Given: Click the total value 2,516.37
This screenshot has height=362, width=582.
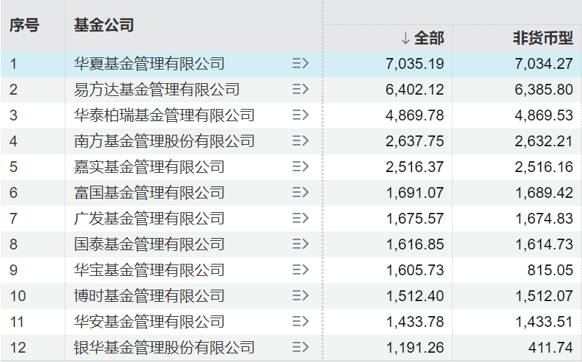Looking at the screenshot, I should tap(415, 167).
